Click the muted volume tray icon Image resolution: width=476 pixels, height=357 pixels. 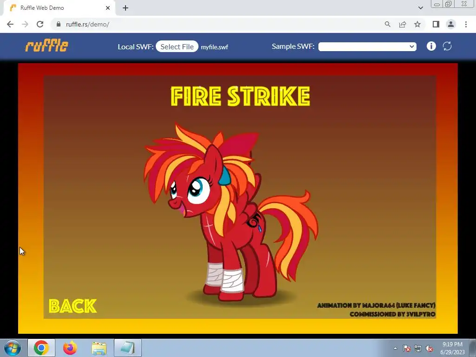click(x=429, y=348)
